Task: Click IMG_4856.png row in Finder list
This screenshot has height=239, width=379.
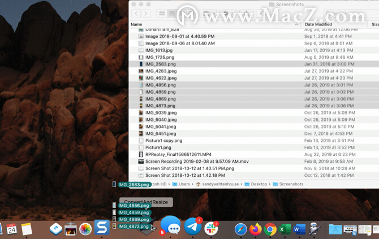Action: [254, 85]
